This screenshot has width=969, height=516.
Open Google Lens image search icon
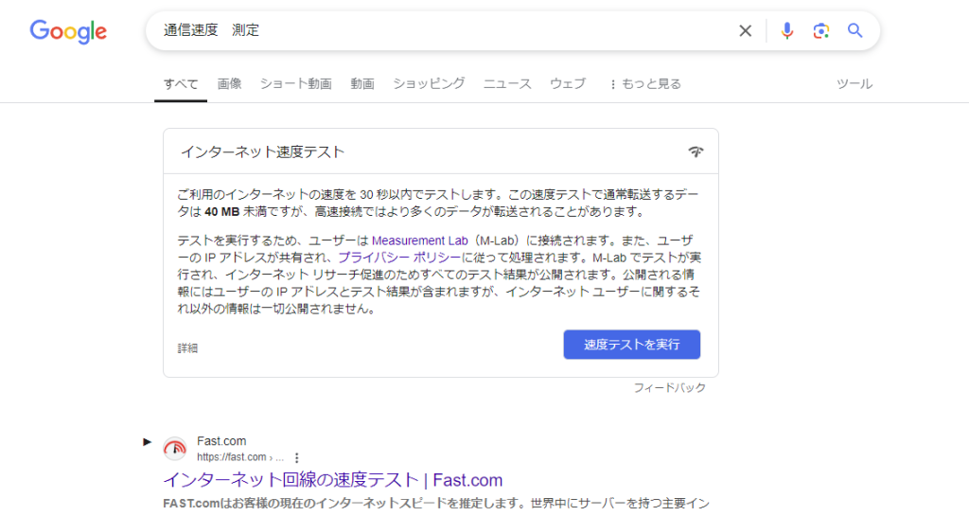coord(820,31)
